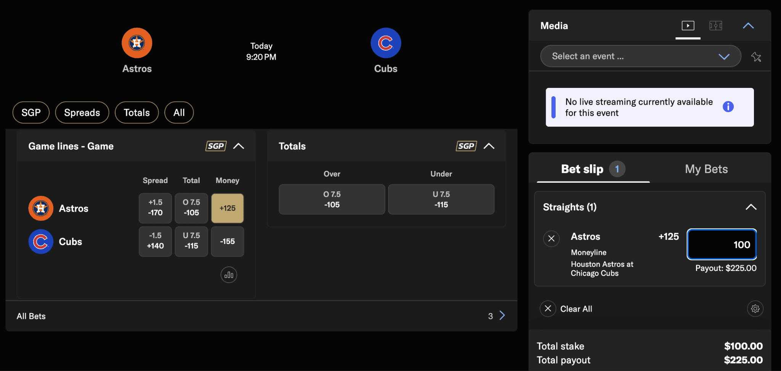Click Cubs logo in Game lines row
The width and height of the screenshot is (781, 371).
[x=41, y=242]
